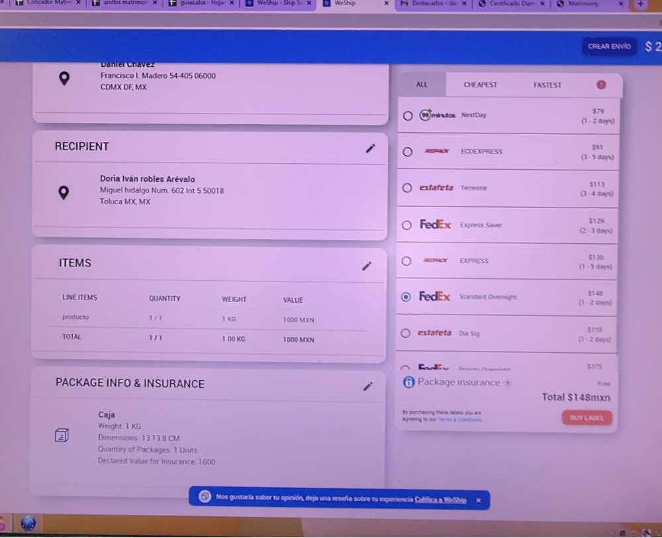Edit the Recipient section with pencil icon

[370, 148]
